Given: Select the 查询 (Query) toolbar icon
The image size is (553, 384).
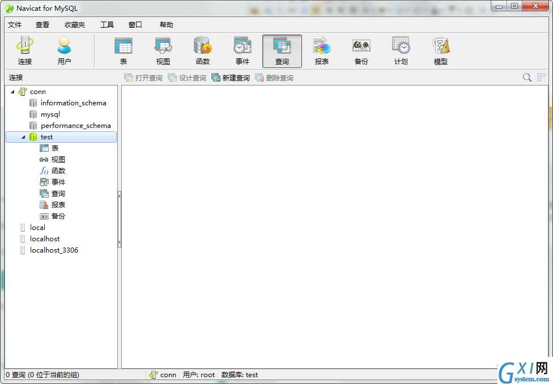Looking at the screenshot, I should point(282,51).
